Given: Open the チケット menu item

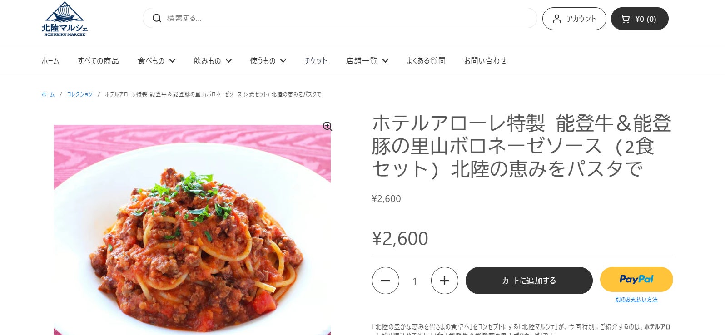Looking at the screenshot, I should pyautogui.click(x=316, y=61).
